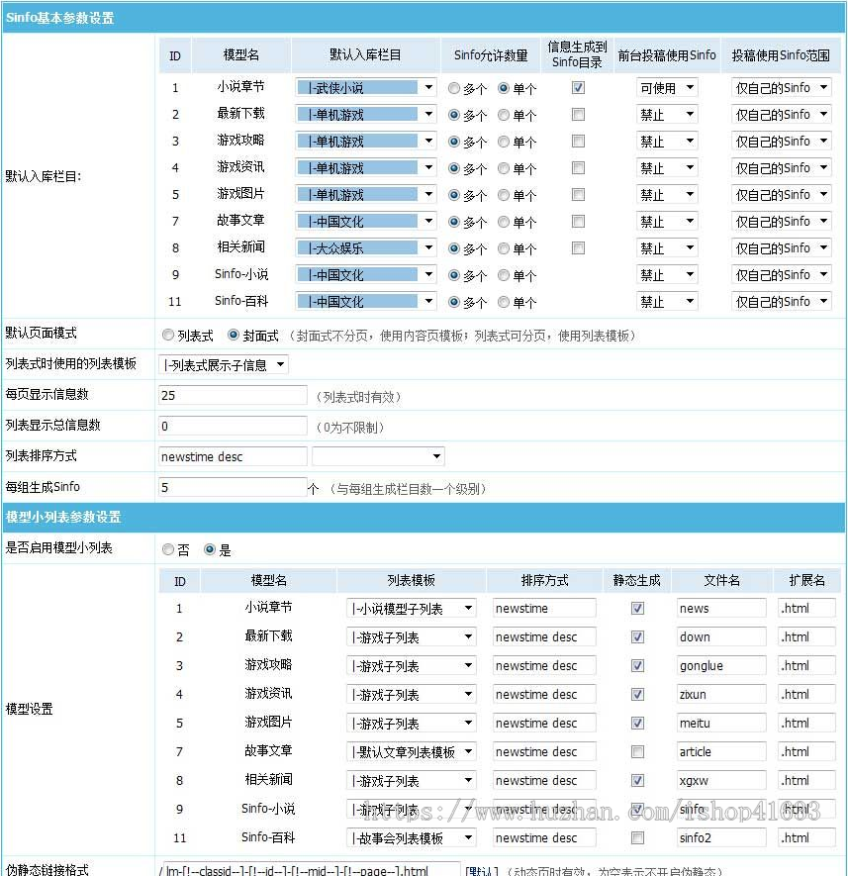Click the 模型小列表参数设置 section title
Image resolution: width=848 pixels, height=876 pixels.
(x=63, y=517)
